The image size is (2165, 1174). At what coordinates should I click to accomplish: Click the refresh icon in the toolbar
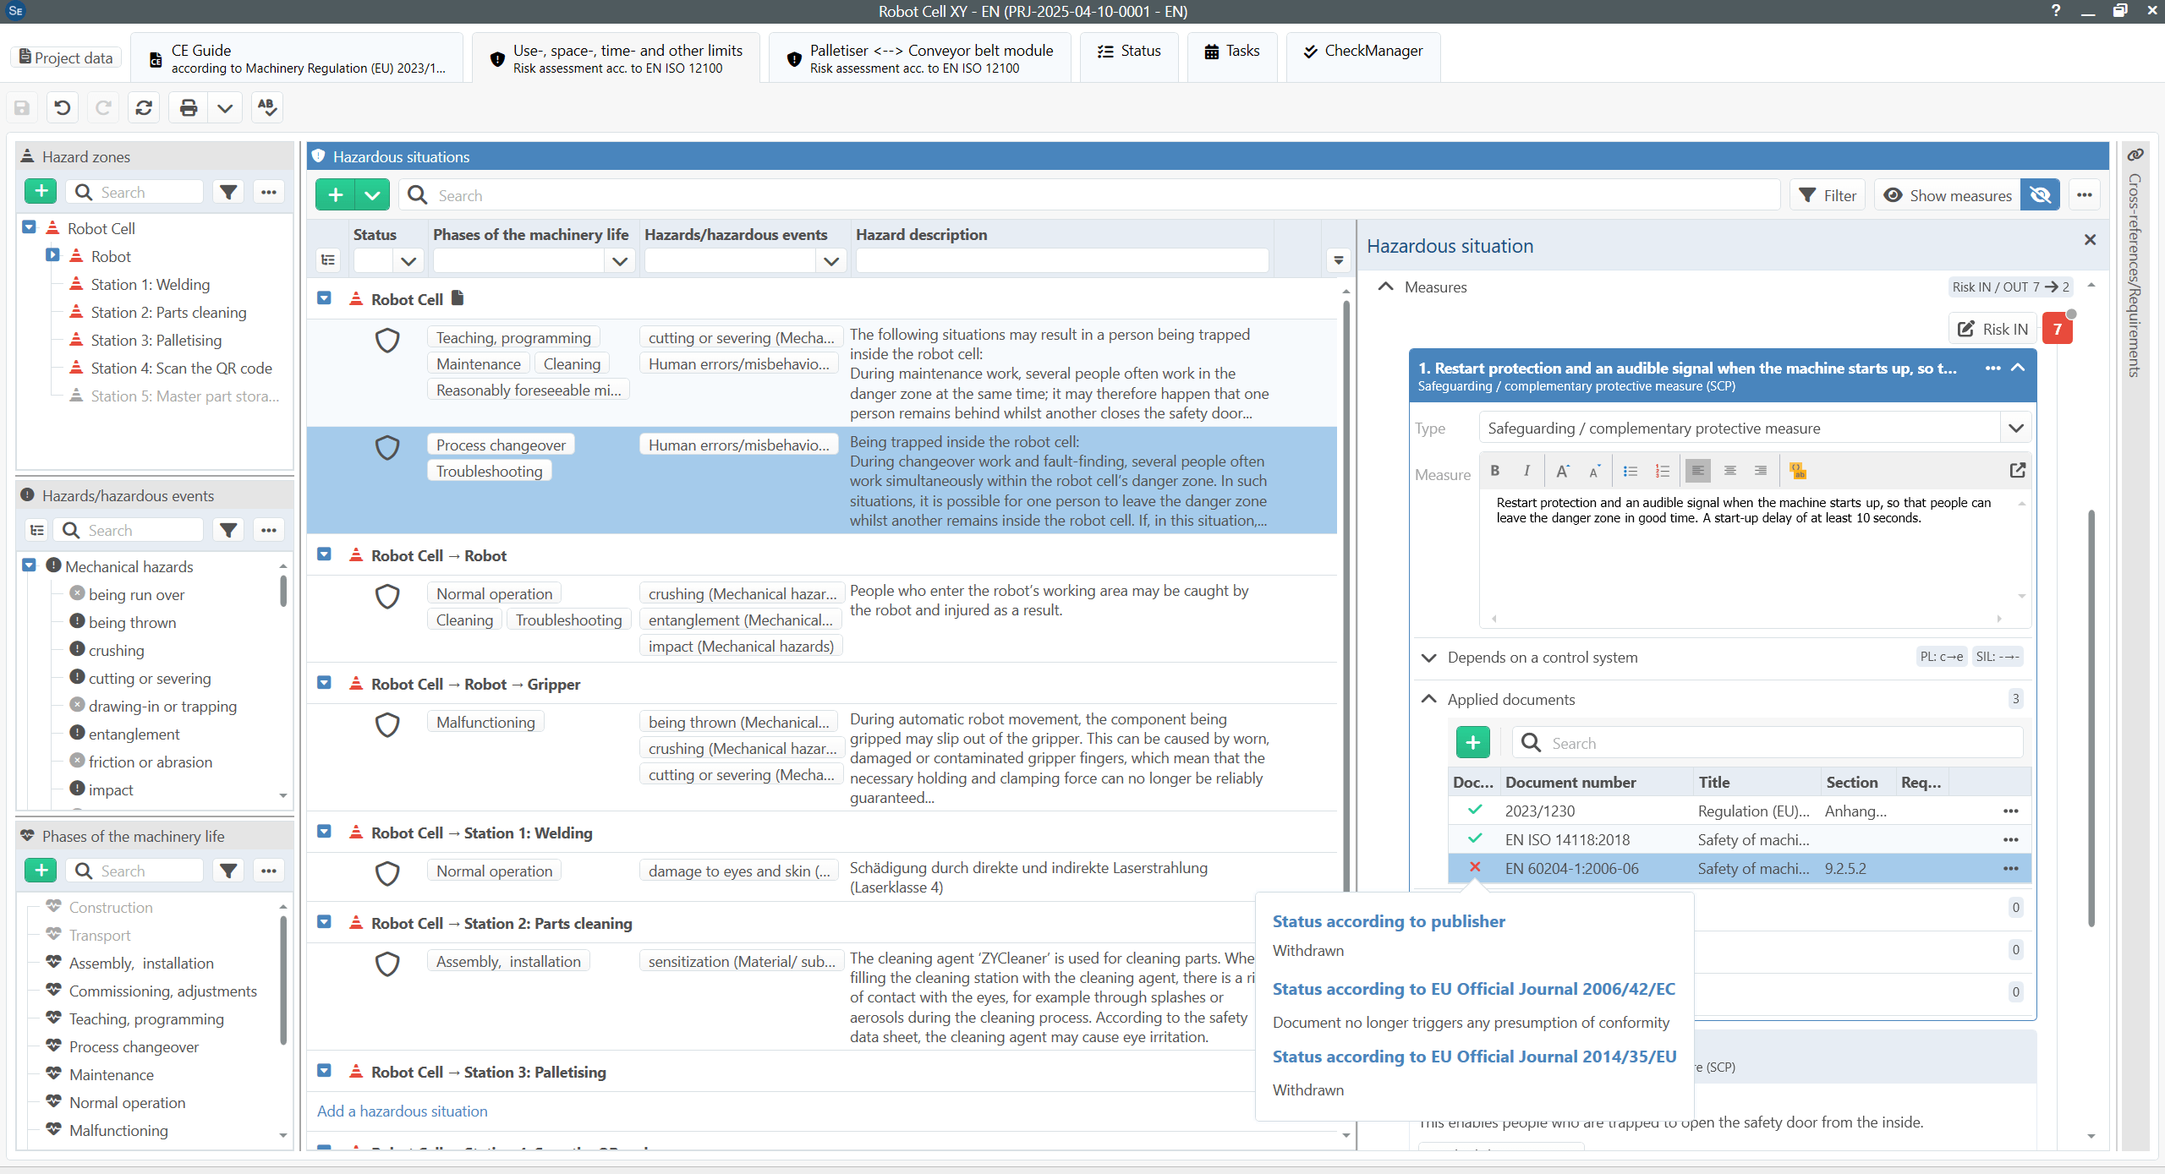coord(144,107)
